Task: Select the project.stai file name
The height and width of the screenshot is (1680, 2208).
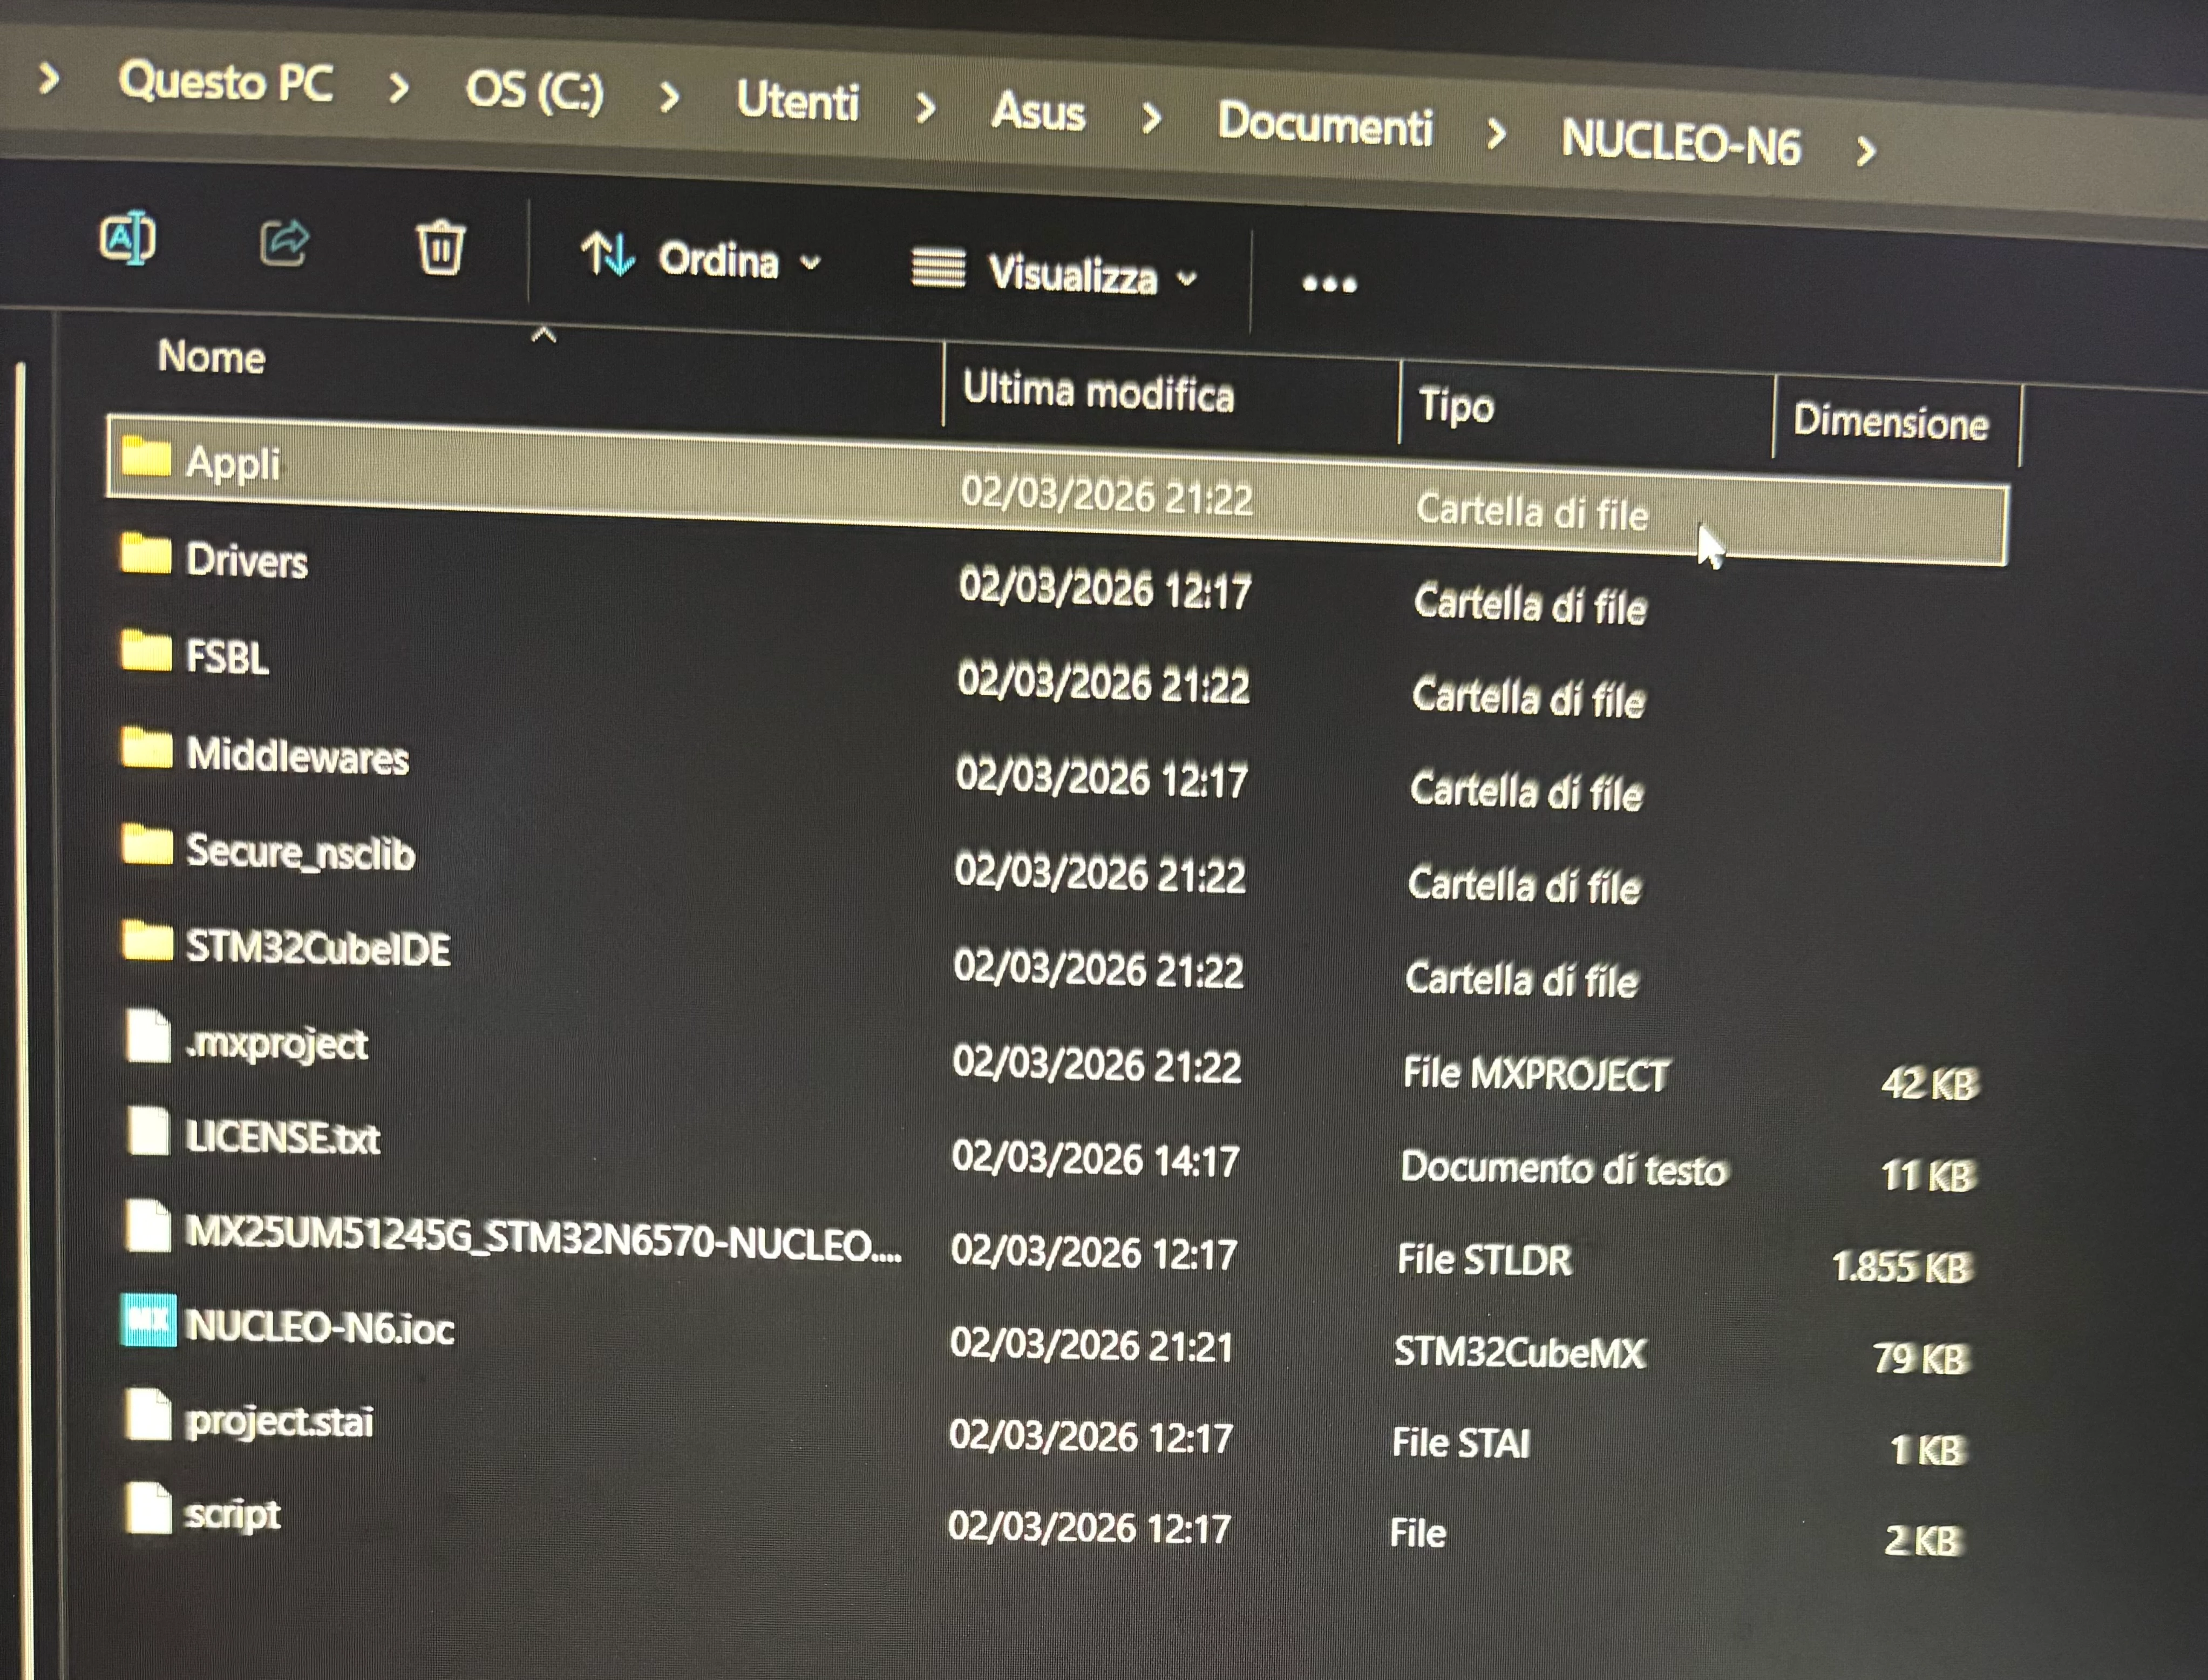Action: click(279, 1422)
